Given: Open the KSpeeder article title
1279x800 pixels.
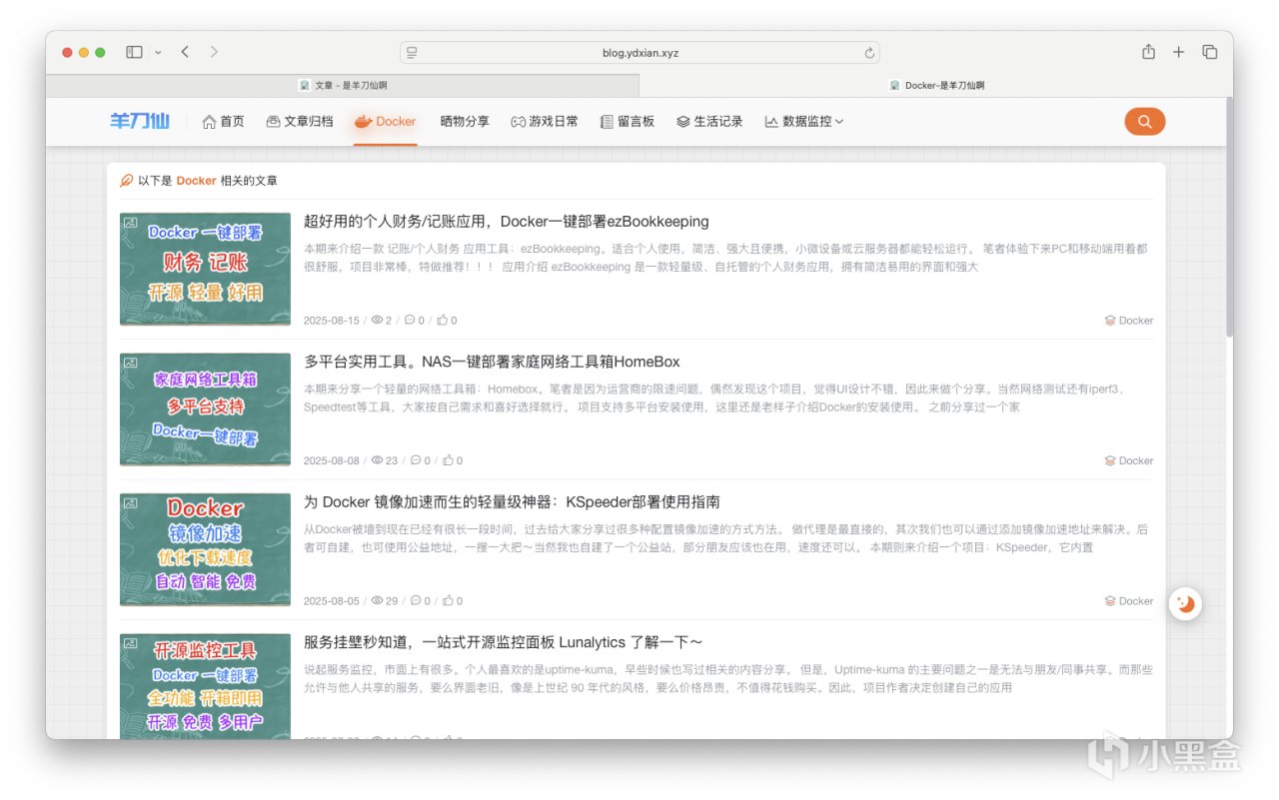Looking at the screenshot, I should click(512, 501).
